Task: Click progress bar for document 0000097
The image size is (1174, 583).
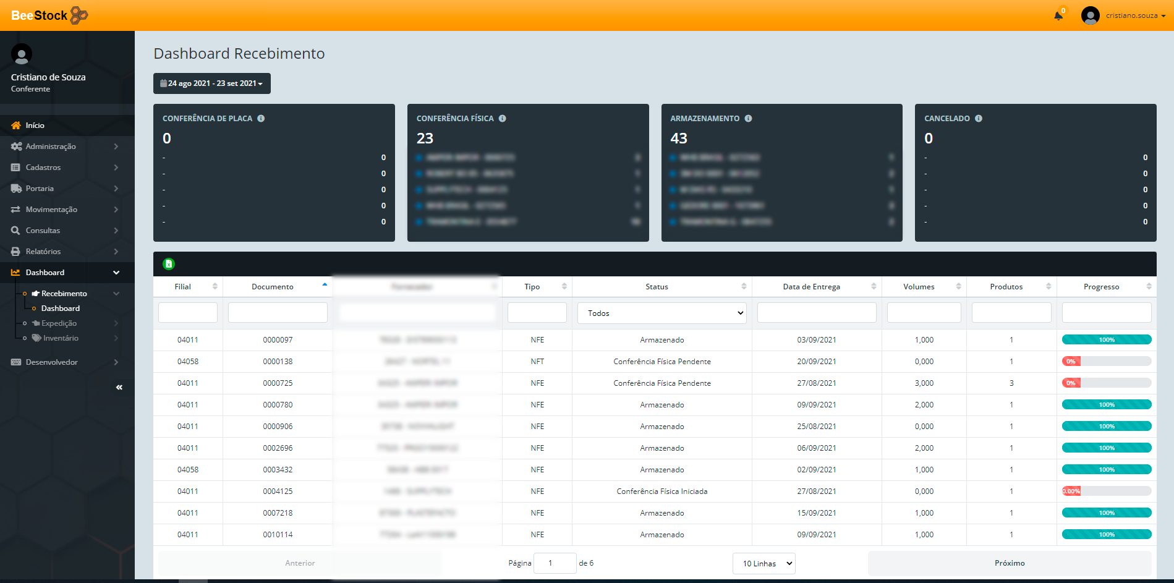Action: coord(1107,339)
